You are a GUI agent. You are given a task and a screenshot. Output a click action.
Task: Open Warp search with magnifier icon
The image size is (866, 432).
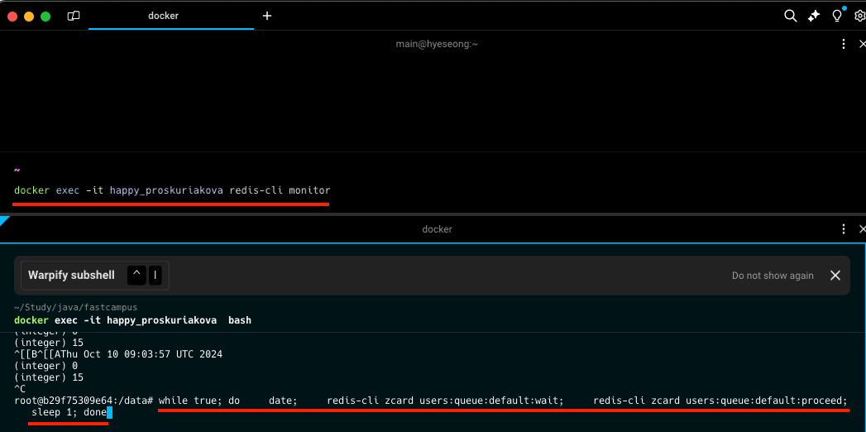pos(791,16)
